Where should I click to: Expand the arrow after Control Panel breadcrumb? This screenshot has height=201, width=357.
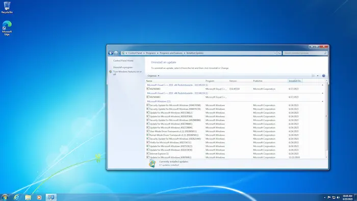(x=144, y=53)
